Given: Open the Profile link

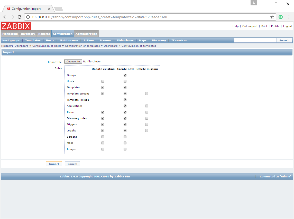Looking at the screenshot, I should (275, 26).
